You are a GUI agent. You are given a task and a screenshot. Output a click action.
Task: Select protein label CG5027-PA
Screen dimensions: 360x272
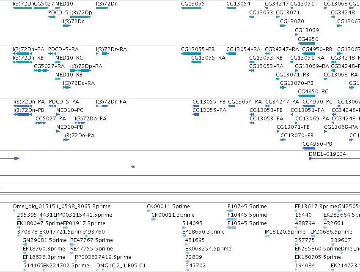pyautogui.click(x=51, y=119)
